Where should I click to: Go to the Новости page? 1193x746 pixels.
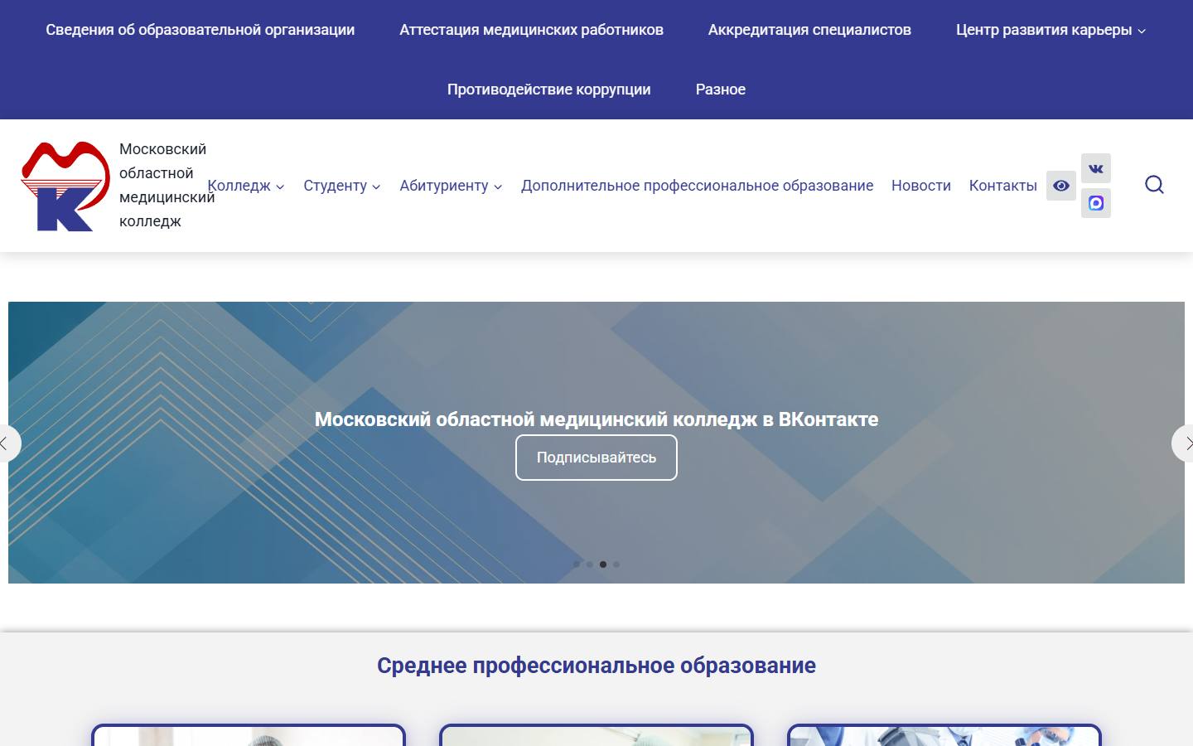pos(921,186)
